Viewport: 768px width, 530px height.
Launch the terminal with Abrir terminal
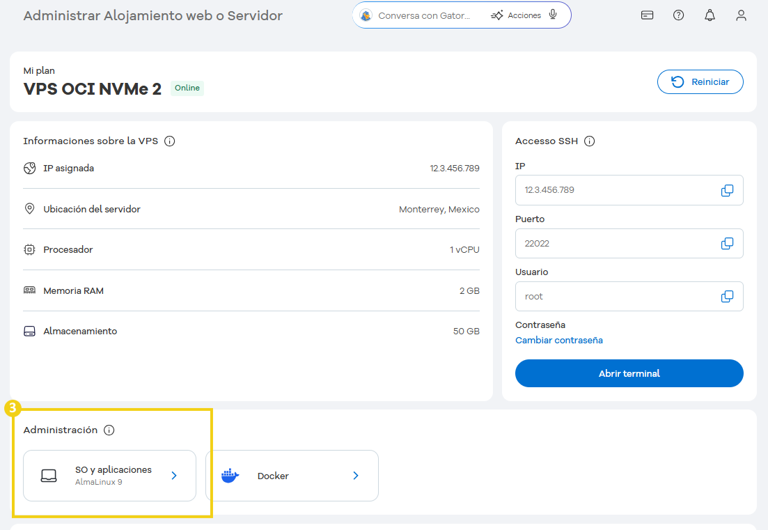coord(629,373)
